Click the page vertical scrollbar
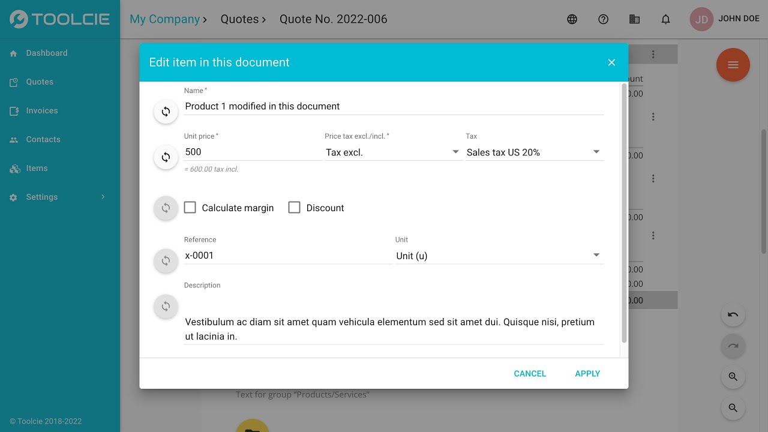 click(x=764, y=191)
